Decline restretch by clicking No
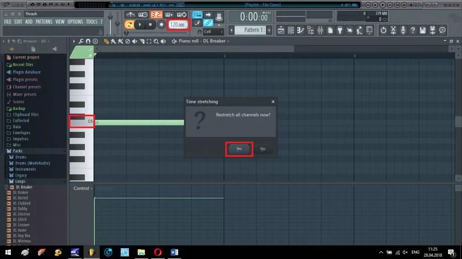Screen dimensions: 462x259 click(263, 149)
